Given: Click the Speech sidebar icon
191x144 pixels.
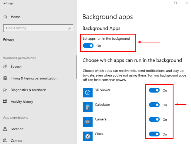Looking at the screenshot, I should (x=5, y=67).
